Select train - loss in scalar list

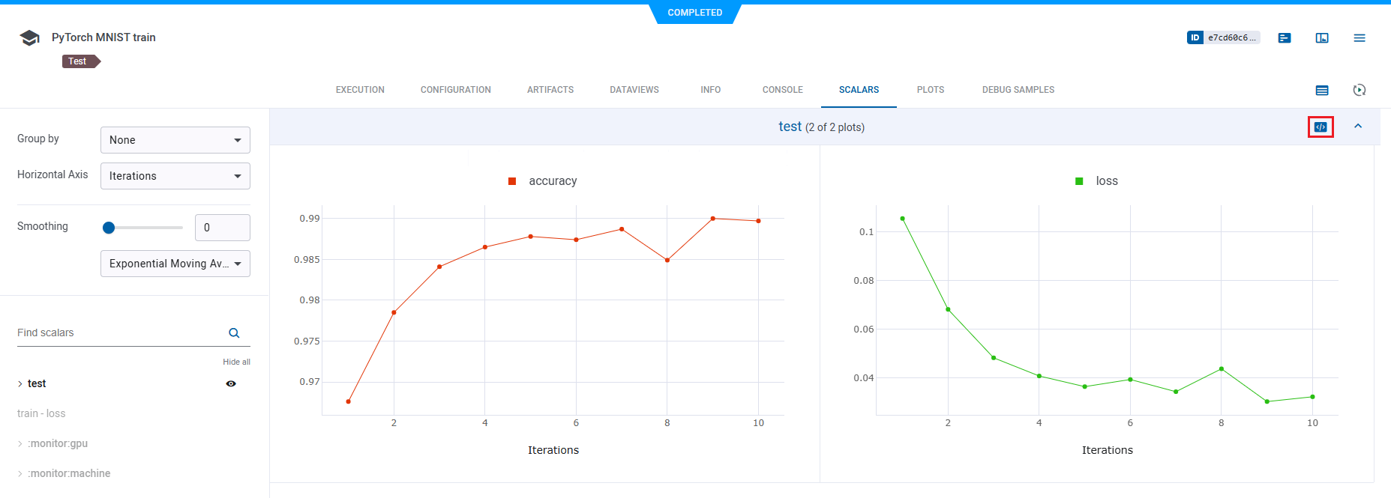point(41,413)
